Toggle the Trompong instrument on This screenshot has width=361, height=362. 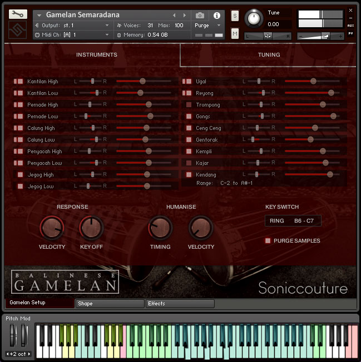coord(189,104)
